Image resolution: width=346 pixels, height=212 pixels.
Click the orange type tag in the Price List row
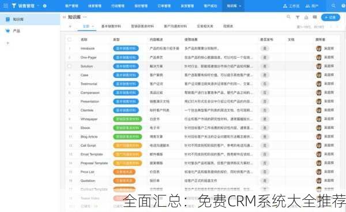click(x=124, y=172)
